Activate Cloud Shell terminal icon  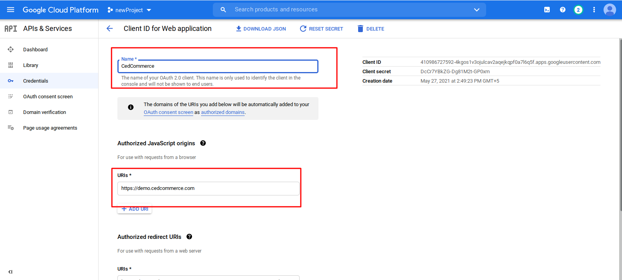pyautogui.click(x=547, y=10)
